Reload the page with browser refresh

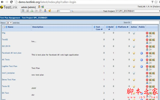point(12,2)
